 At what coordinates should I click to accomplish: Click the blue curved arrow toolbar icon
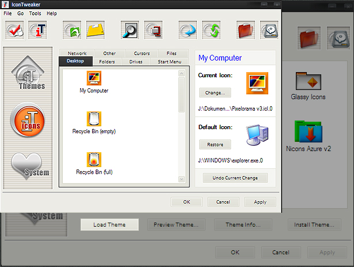188,30
